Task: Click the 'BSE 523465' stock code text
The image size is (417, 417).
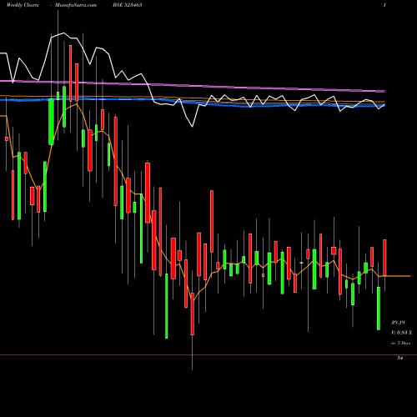Action: [x=128, y=5]
